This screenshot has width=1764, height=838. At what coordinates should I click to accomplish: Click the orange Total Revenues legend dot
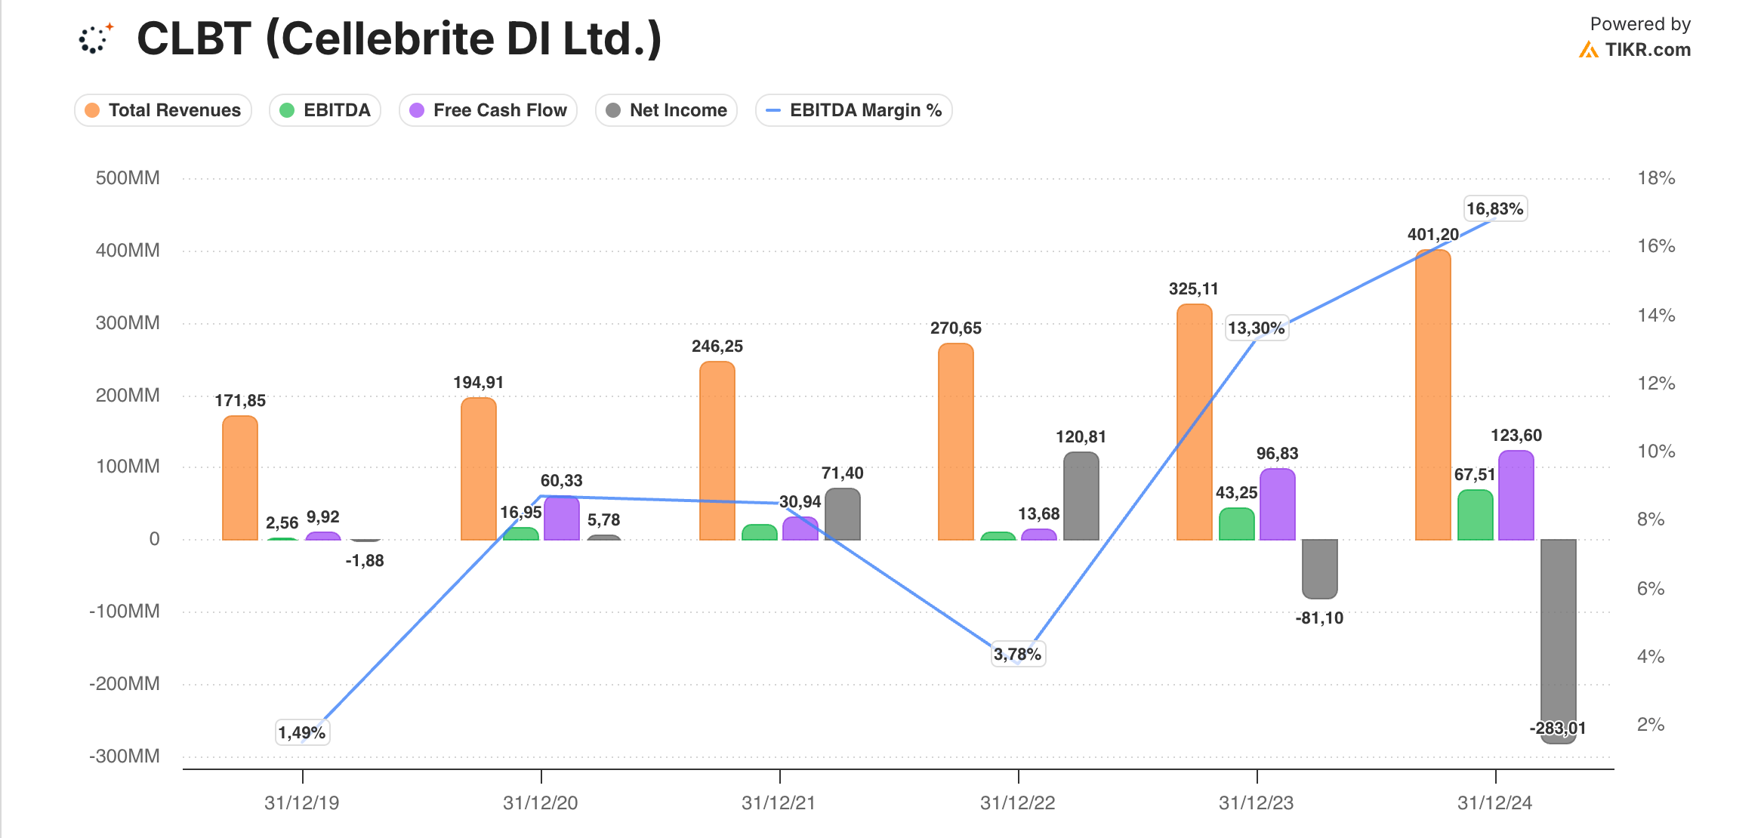coord(92,110)
